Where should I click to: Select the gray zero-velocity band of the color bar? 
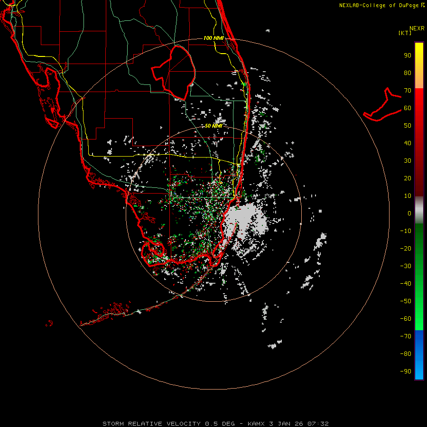tap(419, 210)
